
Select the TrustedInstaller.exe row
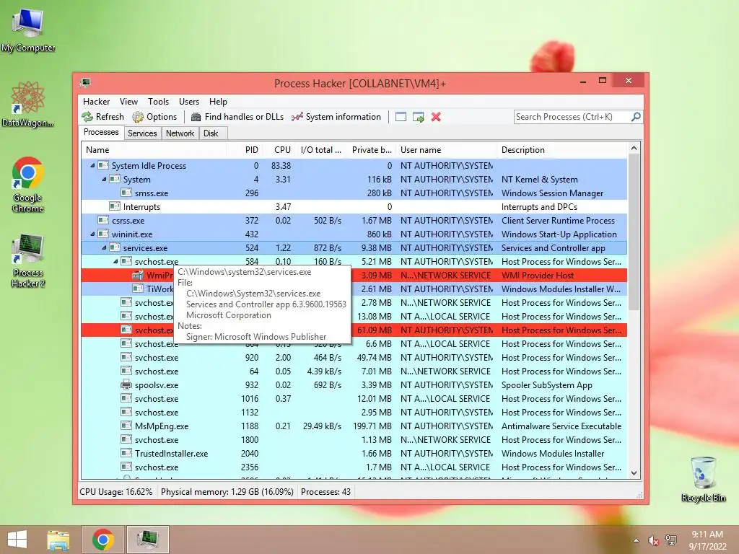point(354,453)
